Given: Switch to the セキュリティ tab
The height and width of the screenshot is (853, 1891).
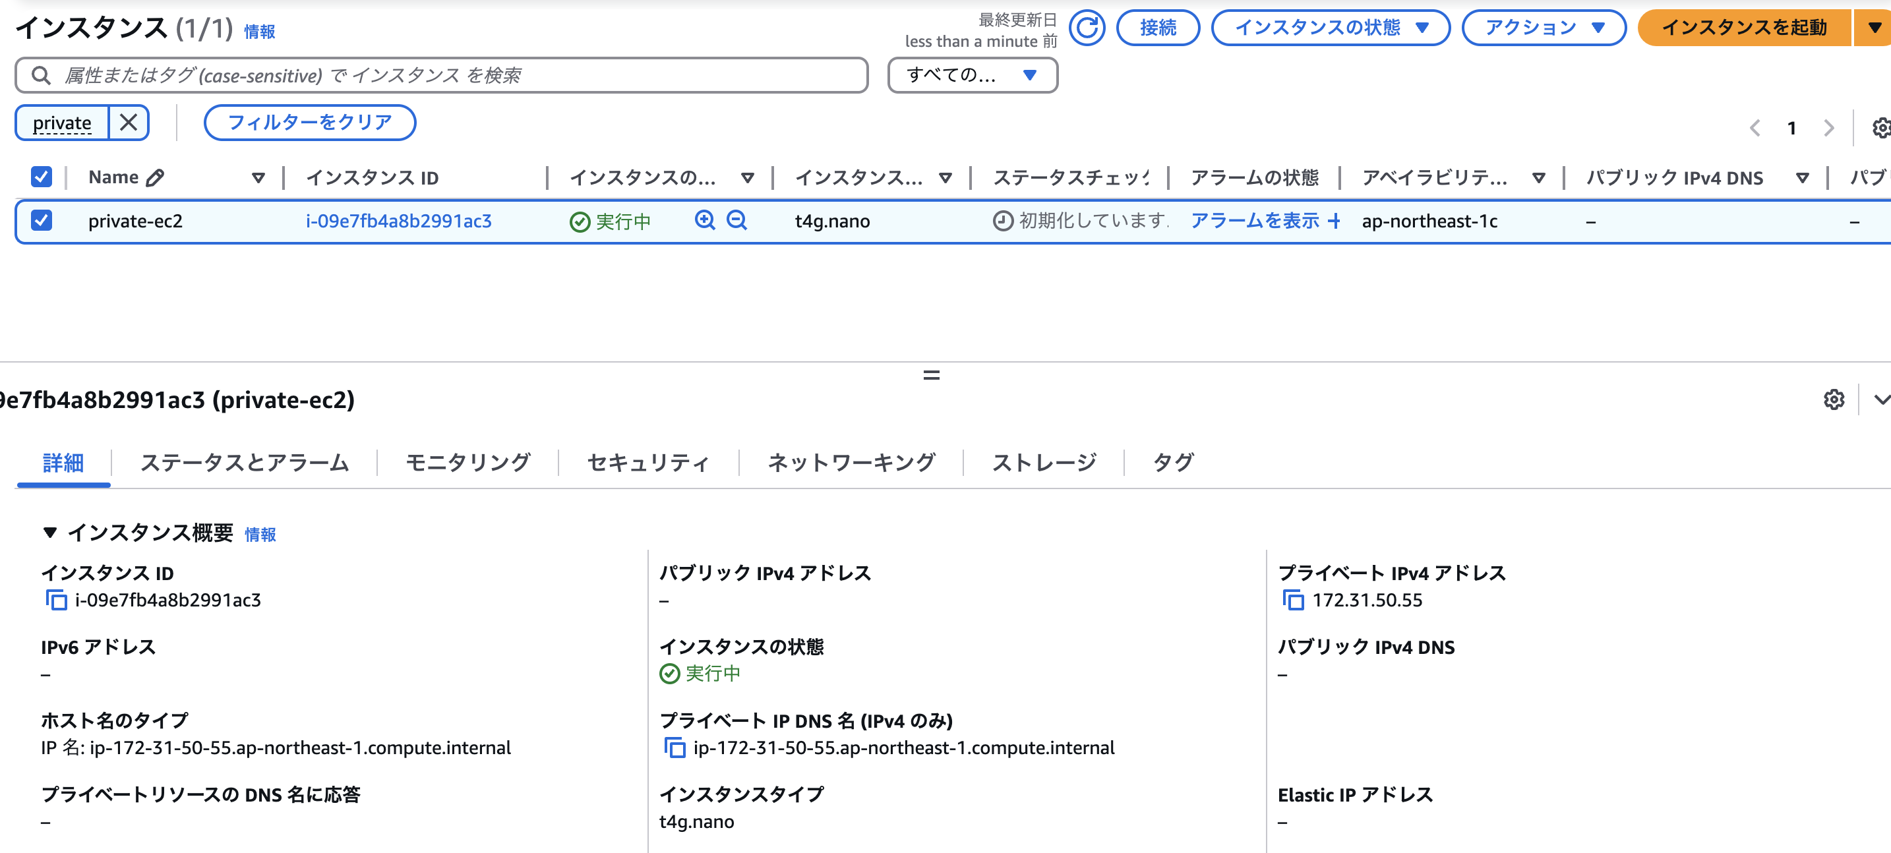Looking at the screenshot, I should coord(648,463).
